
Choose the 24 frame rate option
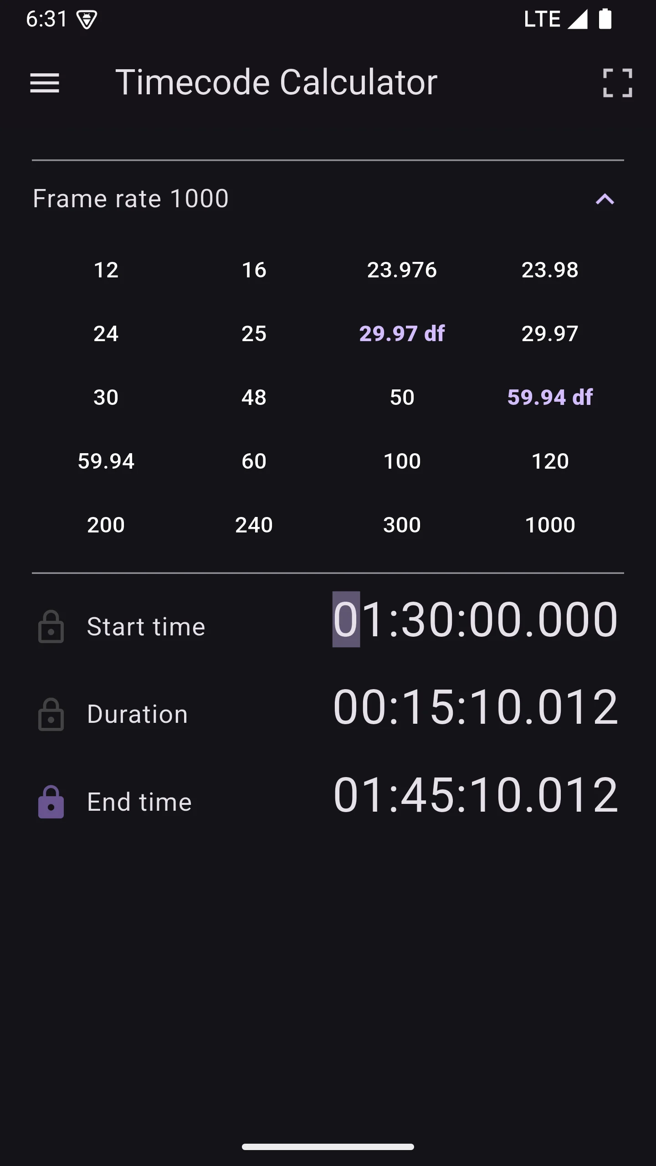(106, 333)
